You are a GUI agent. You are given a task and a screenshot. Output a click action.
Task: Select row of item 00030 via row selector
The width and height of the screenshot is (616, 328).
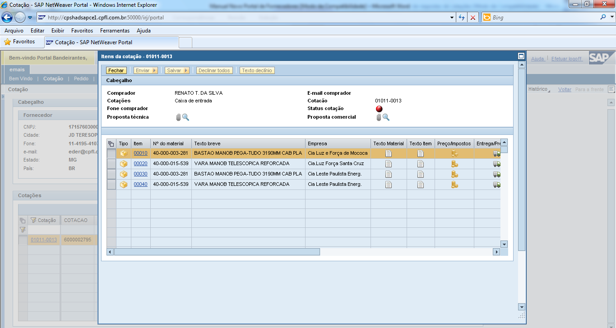[111, 174]
